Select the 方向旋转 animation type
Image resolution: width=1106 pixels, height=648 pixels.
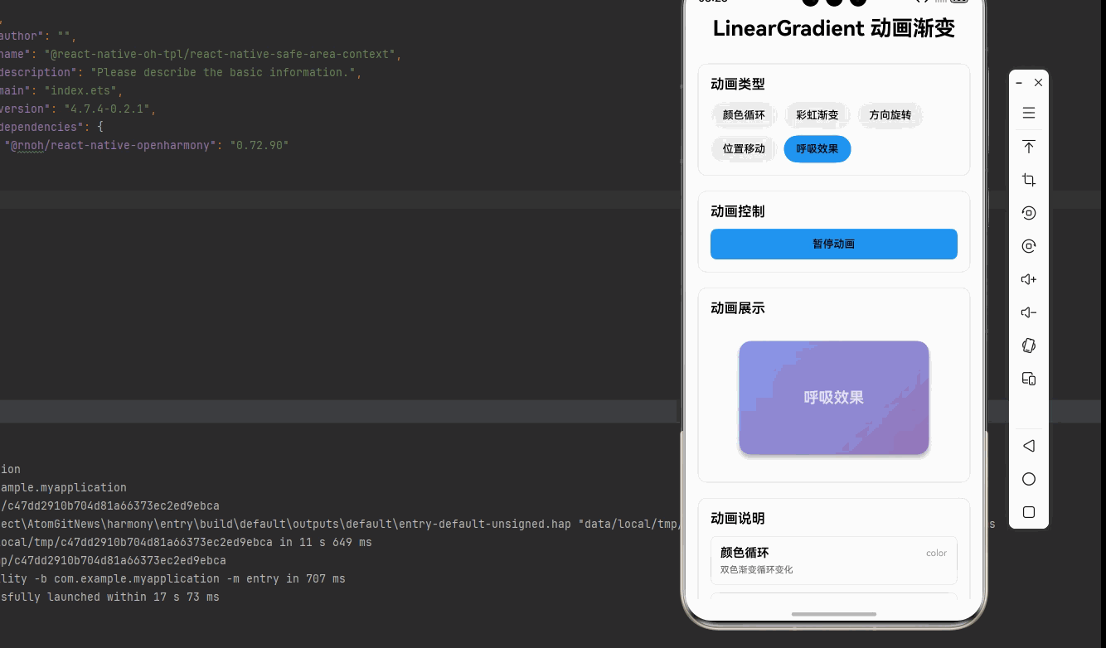point(890,115)
